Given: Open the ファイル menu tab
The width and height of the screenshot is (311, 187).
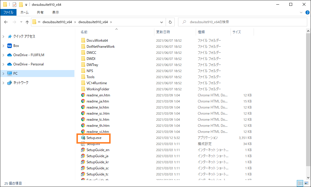Looking at the screenshot, I should pyautogui.click(x=8, y=12).
